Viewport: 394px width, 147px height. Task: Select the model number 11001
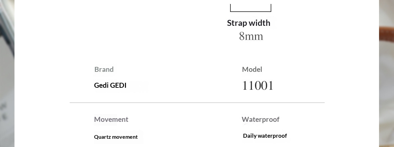tap(258, 86)
